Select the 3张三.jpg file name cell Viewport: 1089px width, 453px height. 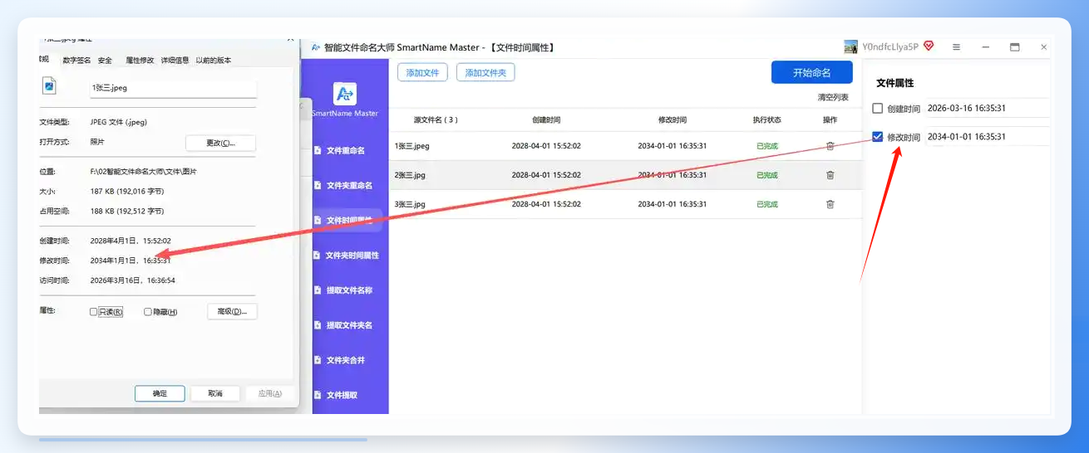[411, 204]
